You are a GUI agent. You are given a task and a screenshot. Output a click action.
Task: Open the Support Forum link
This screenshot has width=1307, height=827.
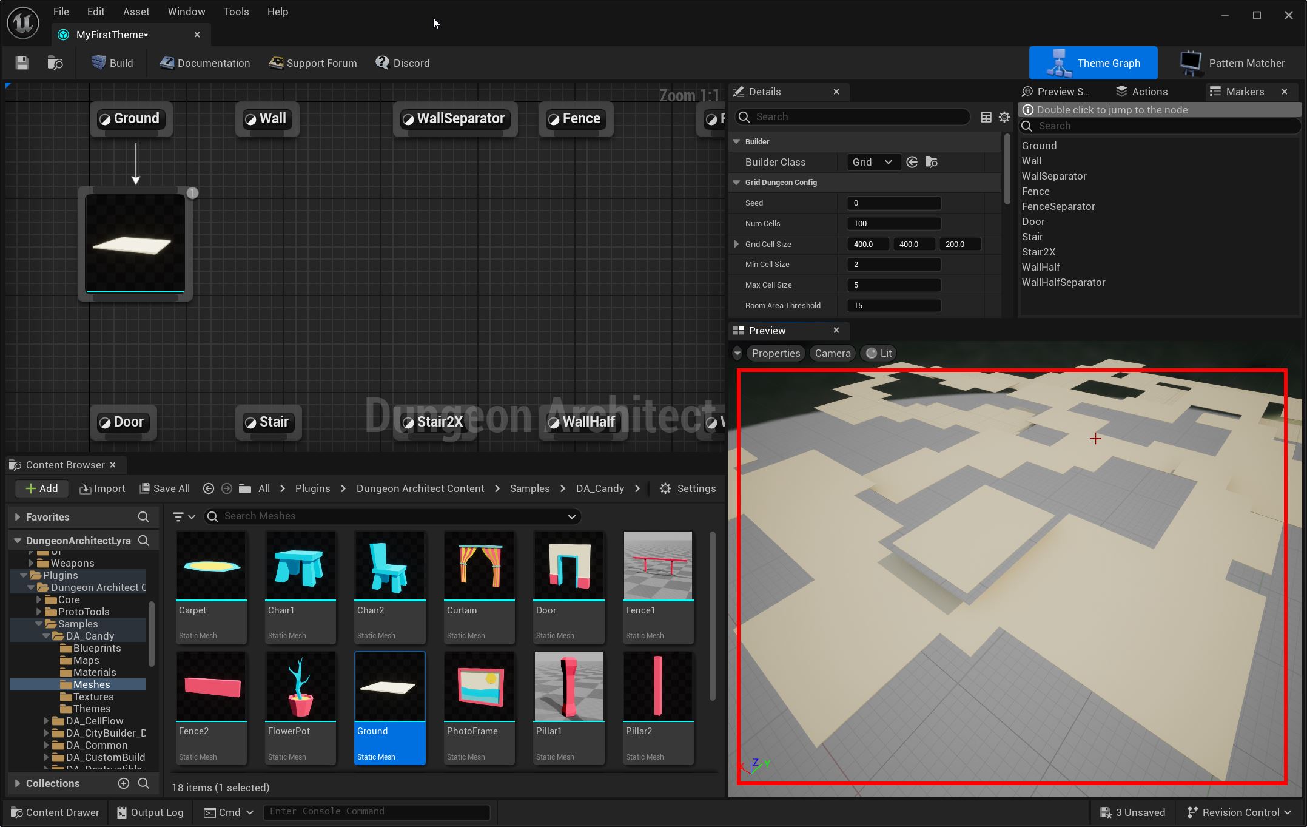(x=313, y=63)
